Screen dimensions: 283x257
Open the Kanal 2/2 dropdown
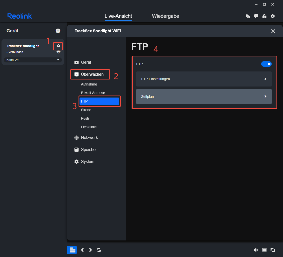(33, 60)
